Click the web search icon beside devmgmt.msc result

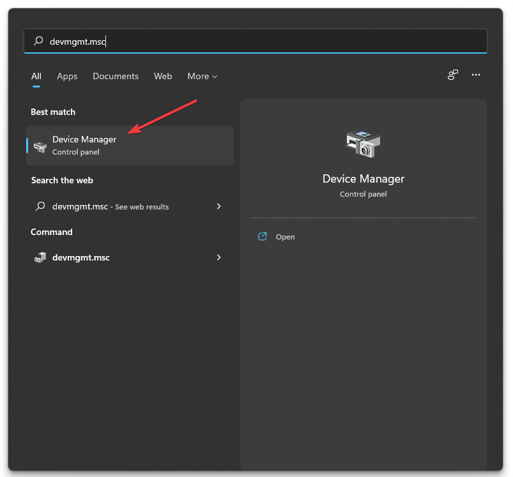point(40,206)
